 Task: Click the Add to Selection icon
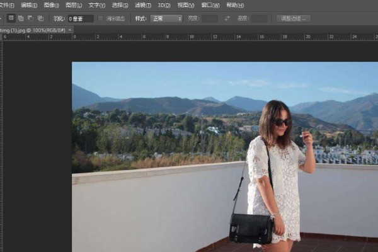click(21, 18)
